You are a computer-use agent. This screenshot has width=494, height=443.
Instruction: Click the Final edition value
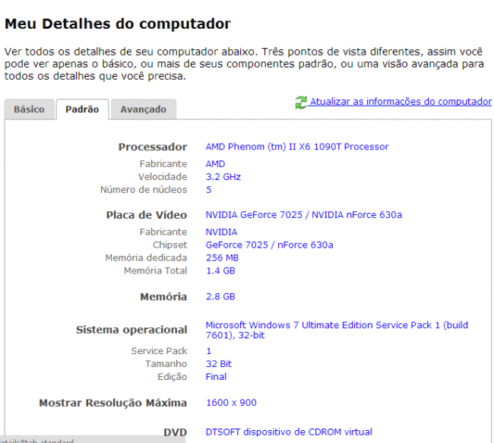pos(216,377)
